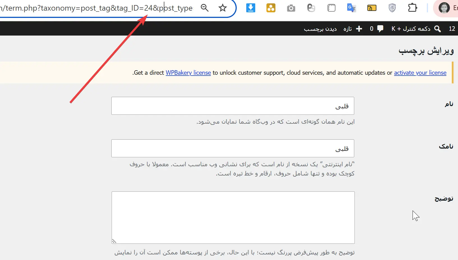The width and height of the screenshot is (458, 260).
Task: Click the نامک field label
Action: [446, 146]
